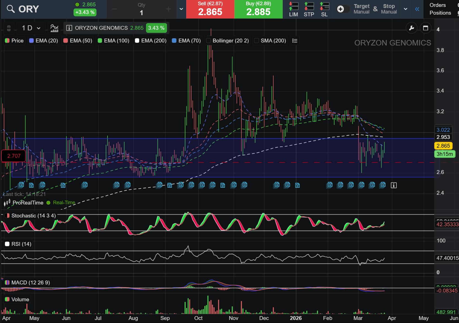
Task: Open the quantity dropdown arrow
Action: click(181, 9)
